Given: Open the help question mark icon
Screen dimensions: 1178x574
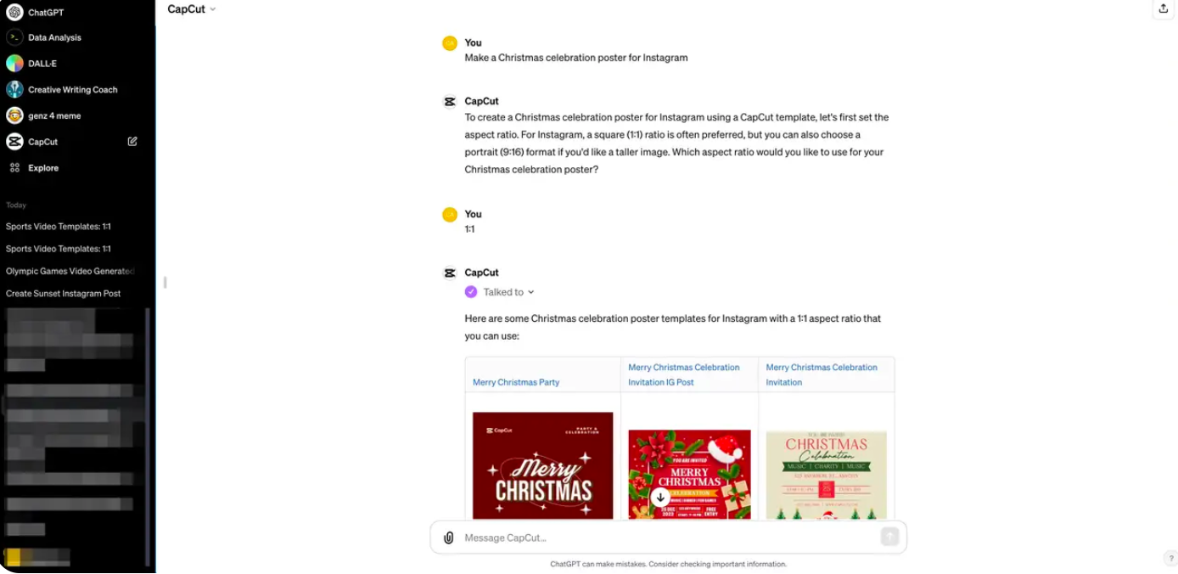Looking at the screenshot, I should (1170, 558).
